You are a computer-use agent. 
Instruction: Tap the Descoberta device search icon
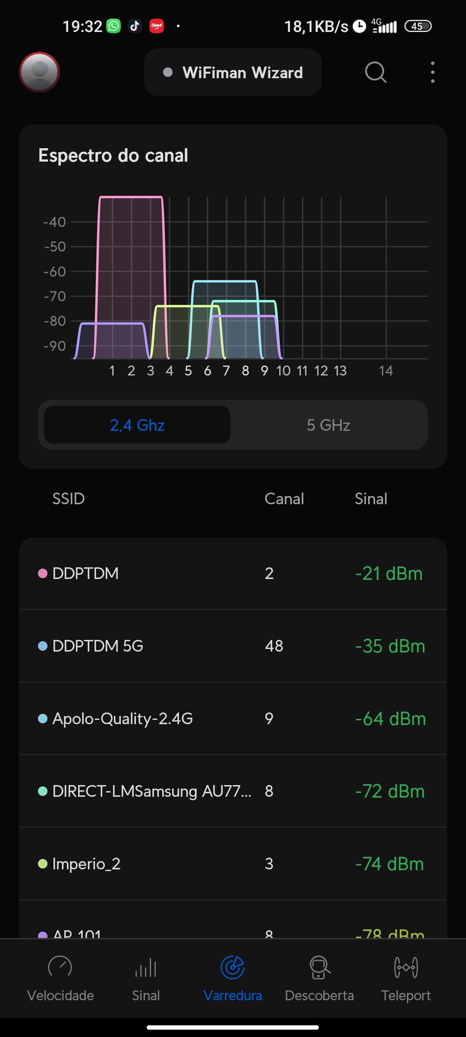point(319,967)
